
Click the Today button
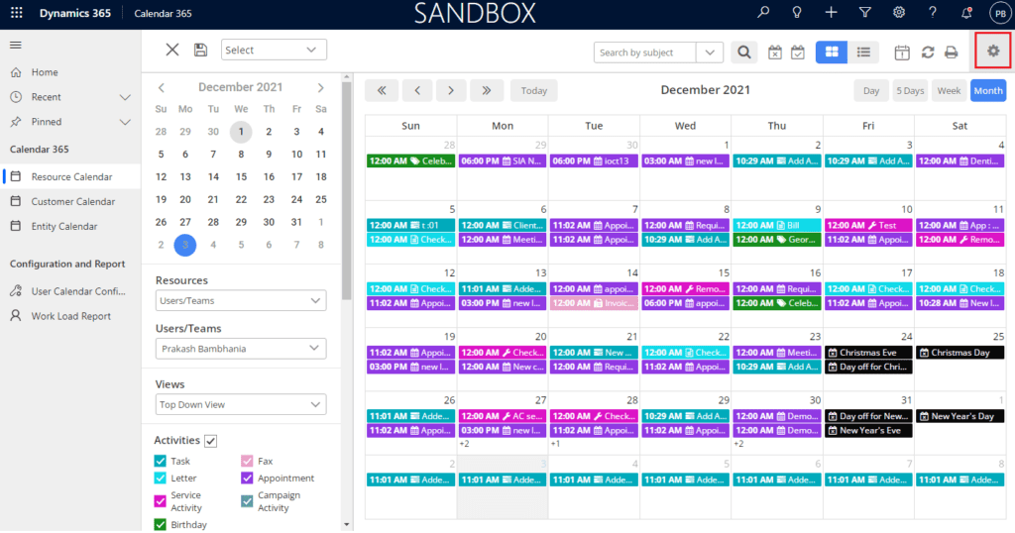click(533, 90)
